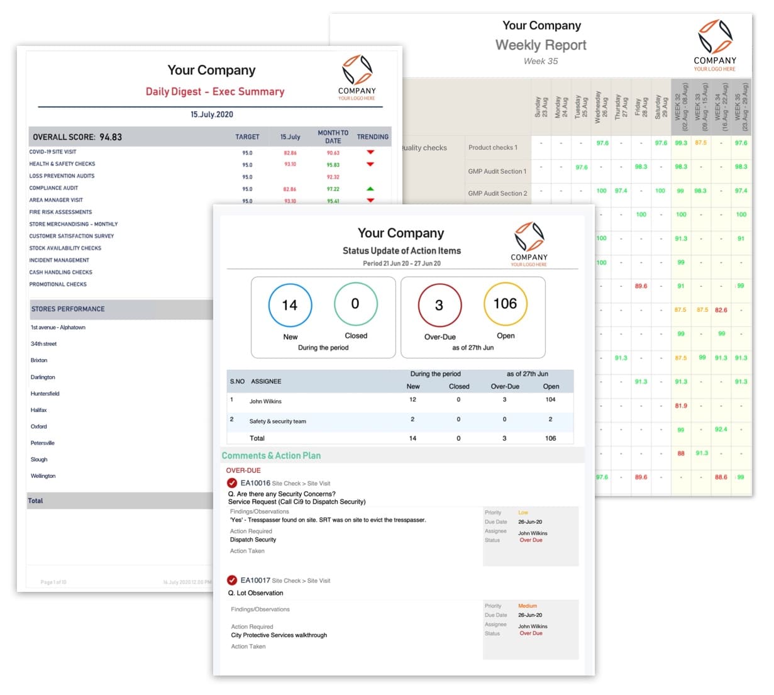The width and height of the screenshot is (774, 695).
Task: Click the Brixton store in Stores Performance
Action: pyautogui.click(x=39, y=360)
